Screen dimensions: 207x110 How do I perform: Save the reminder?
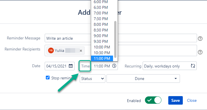pos(175,100)
